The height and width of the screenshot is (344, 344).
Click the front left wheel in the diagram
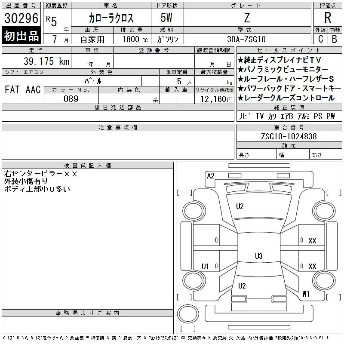[x=194, y=211]
